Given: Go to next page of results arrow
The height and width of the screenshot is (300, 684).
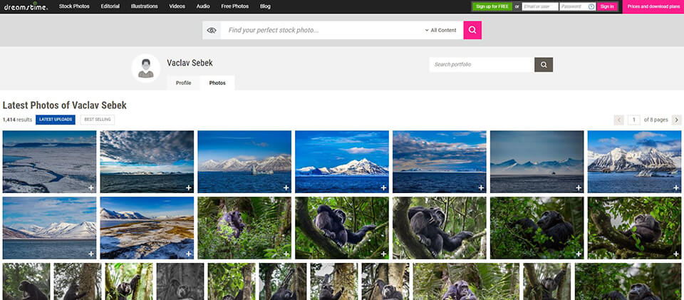Looking at the screenshot, I should (x=676, y=120).
